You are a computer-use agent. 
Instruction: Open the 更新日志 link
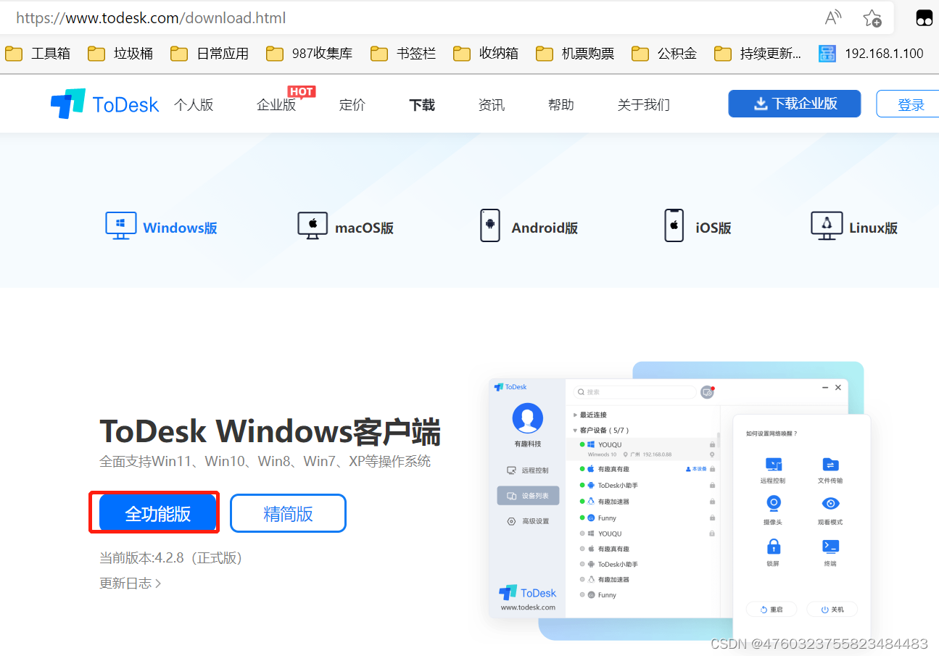pyautogui.click(x=130, y=583)
